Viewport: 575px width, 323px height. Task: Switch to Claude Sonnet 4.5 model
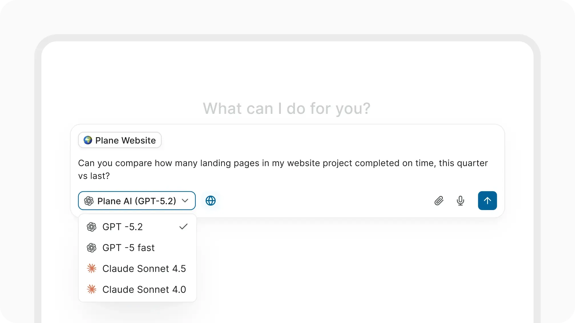(144, 269)
